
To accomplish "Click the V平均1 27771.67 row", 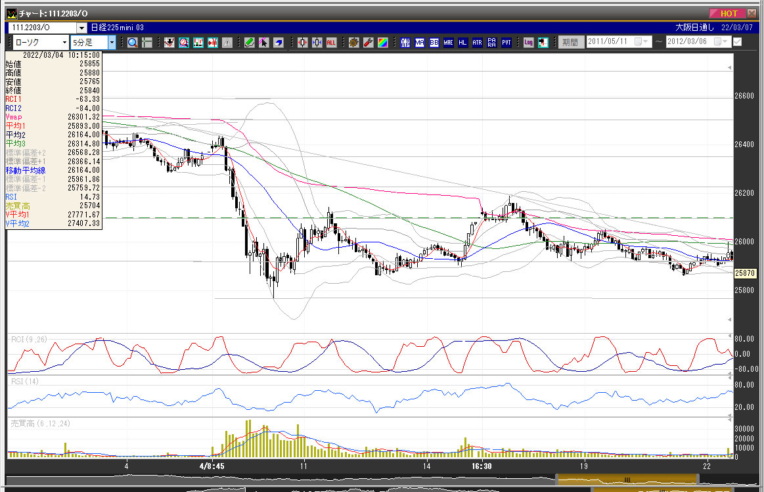I will click(53, 215).
